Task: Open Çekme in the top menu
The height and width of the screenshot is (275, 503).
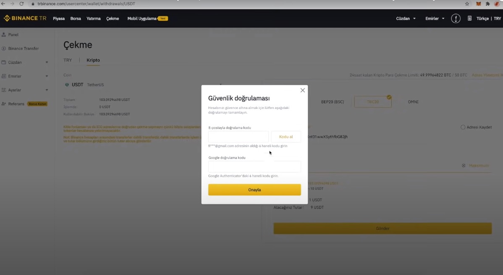Action: 113,19
